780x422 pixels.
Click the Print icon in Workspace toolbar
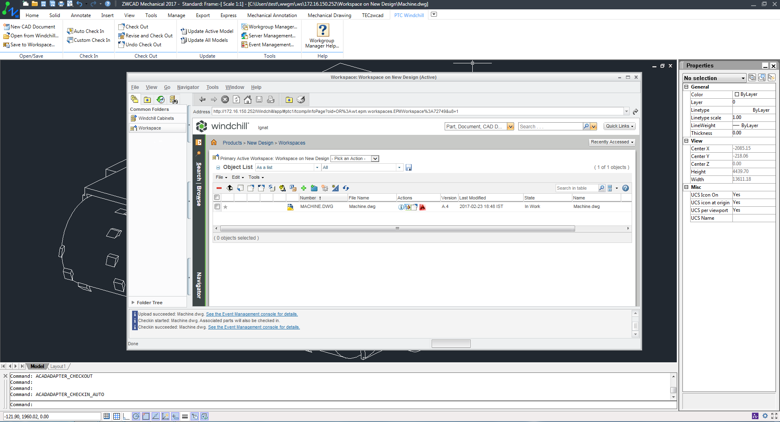[270, 100]
